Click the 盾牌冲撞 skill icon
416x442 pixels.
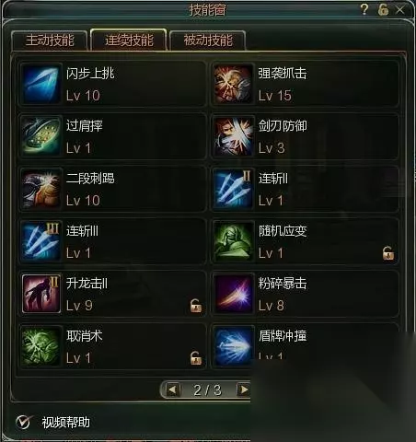233,346
